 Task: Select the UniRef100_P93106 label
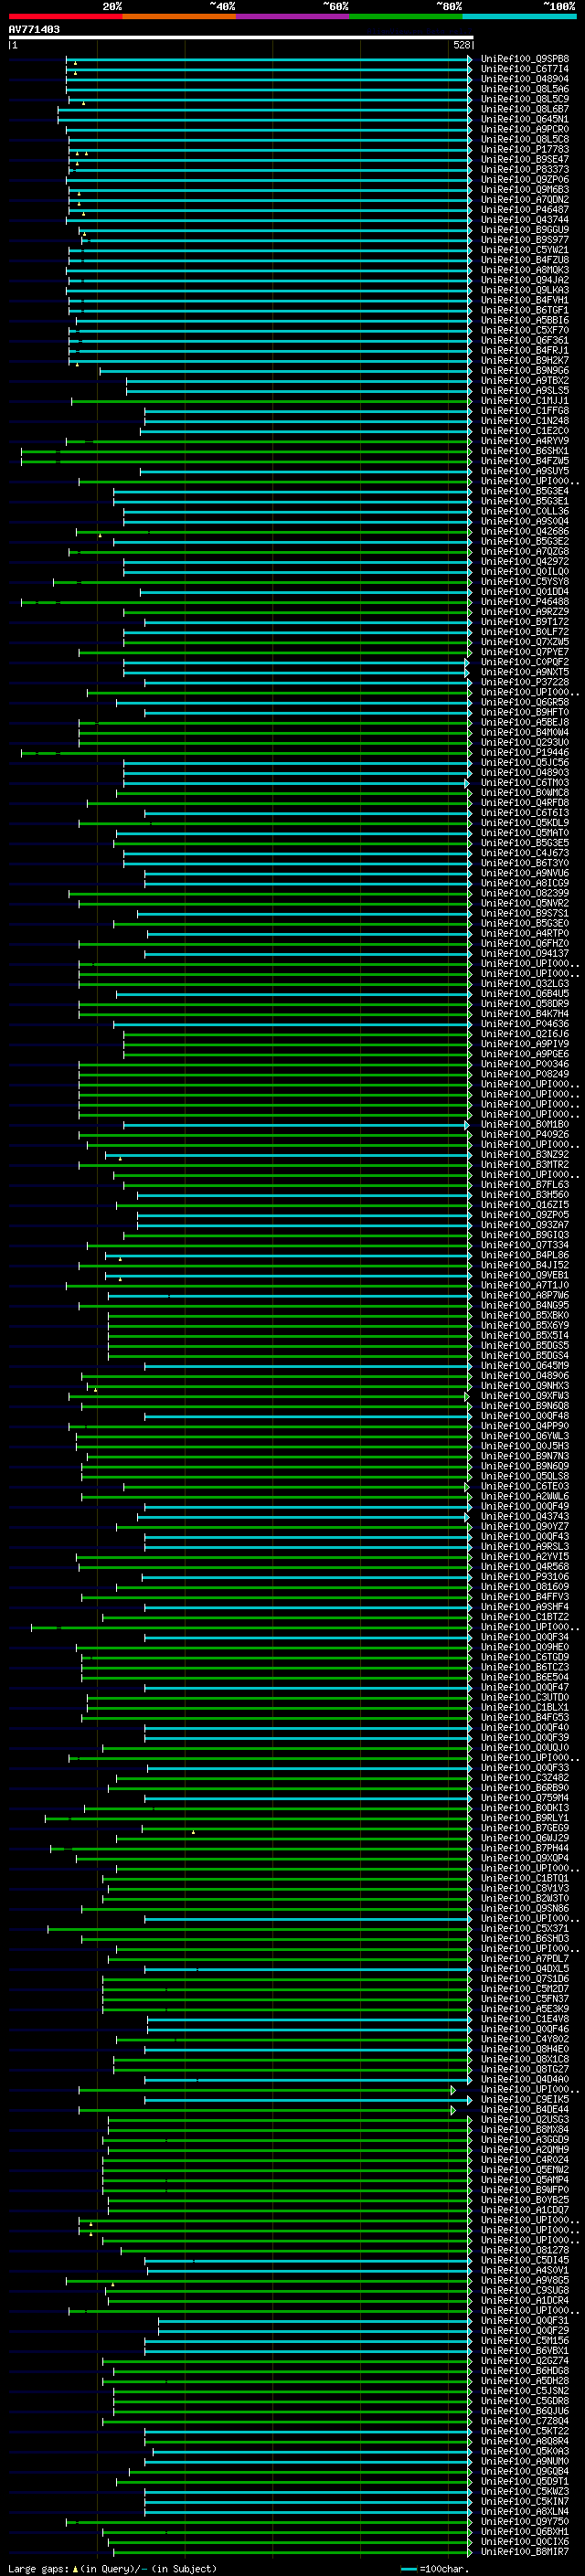pos(525,1576)
